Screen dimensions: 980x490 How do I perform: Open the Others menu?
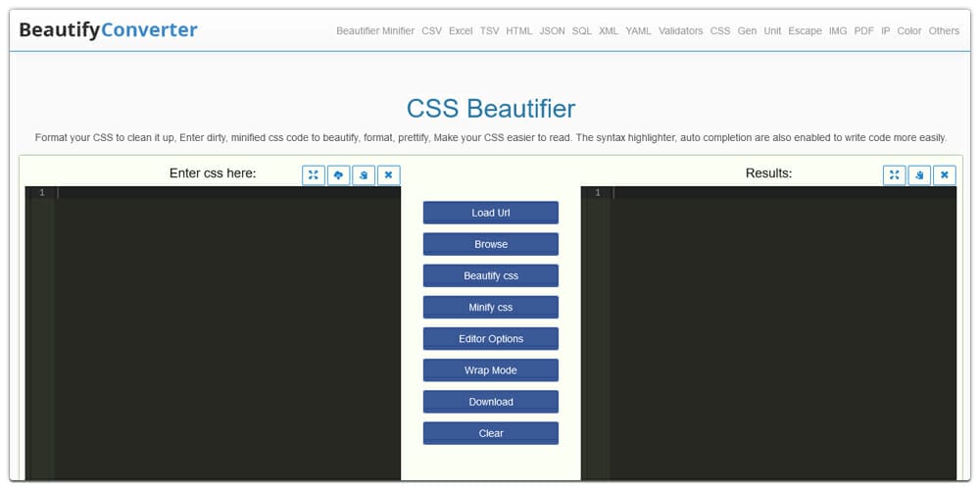pos(944,30)
